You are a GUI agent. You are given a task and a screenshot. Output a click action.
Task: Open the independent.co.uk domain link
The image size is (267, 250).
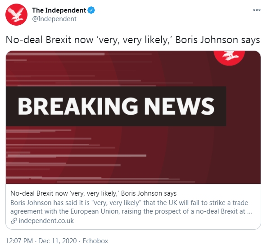[46, 221]
